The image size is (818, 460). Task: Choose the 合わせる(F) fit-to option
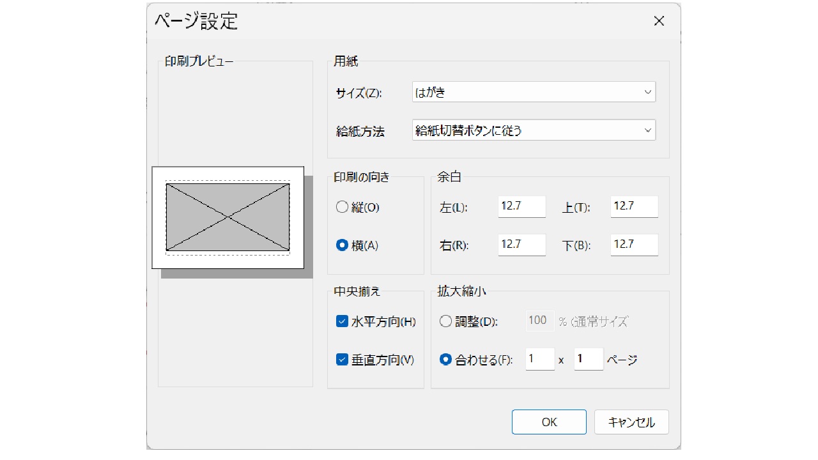pyautogui.click(x=446, y=360)
